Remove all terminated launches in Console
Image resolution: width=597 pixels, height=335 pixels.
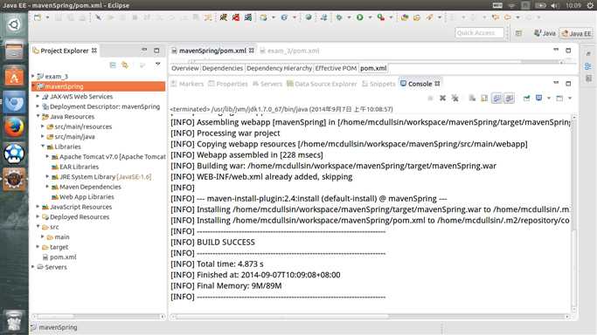455,99
